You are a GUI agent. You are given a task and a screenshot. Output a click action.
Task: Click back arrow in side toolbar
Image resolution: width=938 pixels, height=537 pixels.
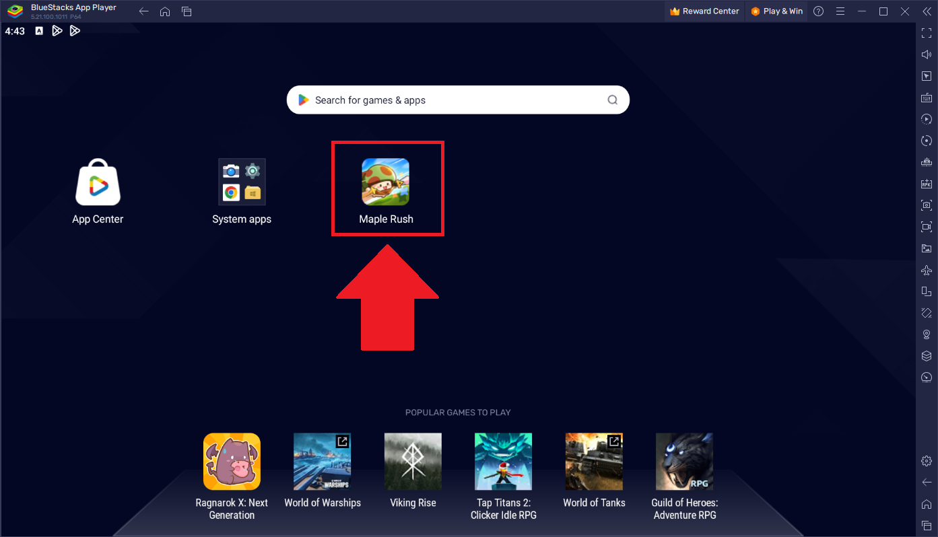pos(927,482)
